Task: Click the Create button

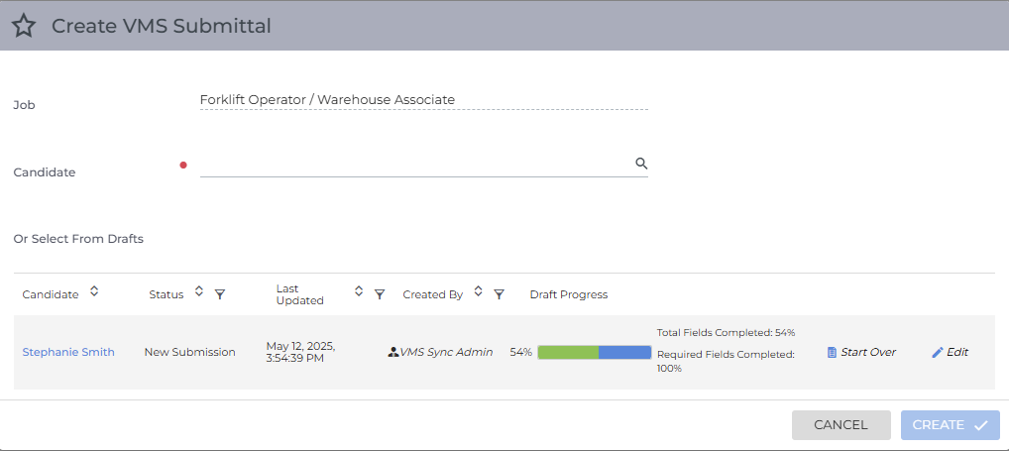Action: point(950,425)
